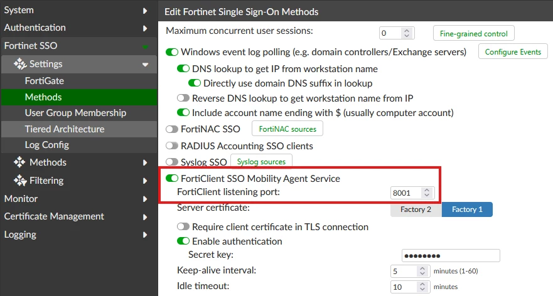Toggle the Enable authentication switch
The image size is (553, 296).
tap(183, 241)
